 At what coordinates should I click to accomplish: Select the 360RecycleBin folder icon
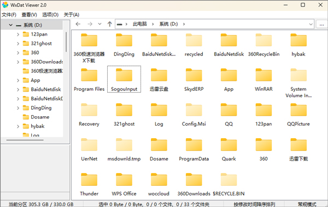pyautogui.click(x=263, y=40)
